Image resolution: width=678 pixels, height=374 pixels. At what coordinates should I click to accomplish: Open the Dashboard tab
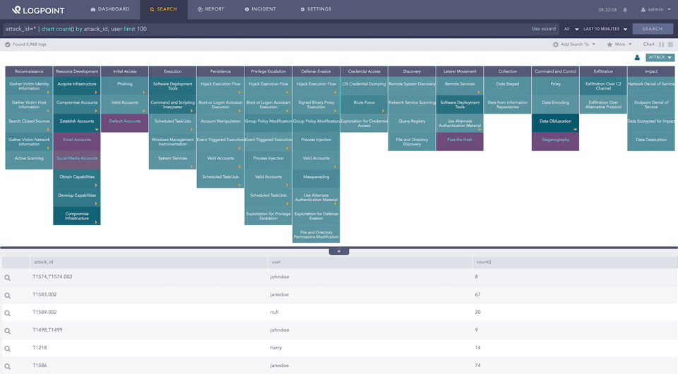[110, 9]
